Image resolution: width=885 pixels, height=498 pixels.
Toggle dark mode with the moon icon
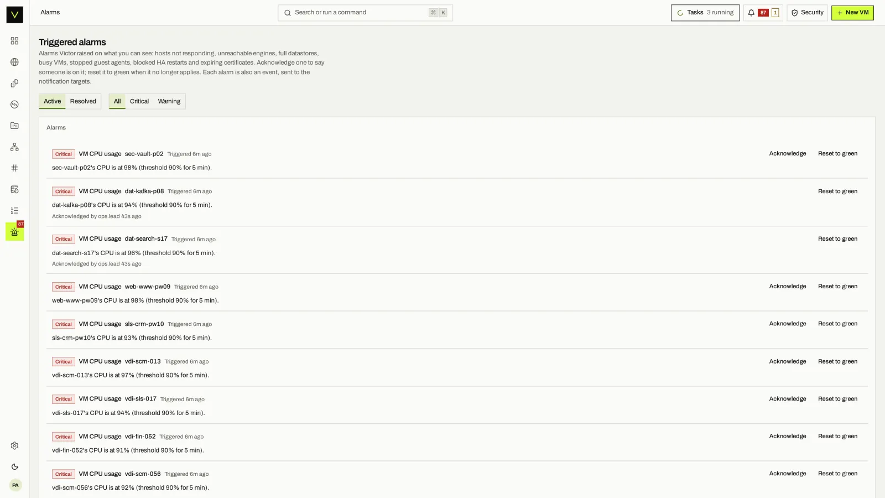[14, 467]
